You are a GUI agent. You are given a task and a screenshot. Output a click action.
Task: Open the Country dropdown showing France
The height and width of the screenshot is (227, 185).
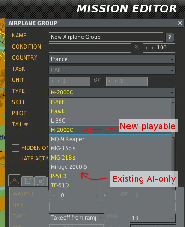tap(112, 59)
